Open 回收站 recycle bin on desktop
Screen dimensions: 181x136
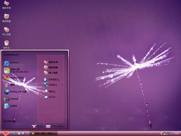(7, 44)
